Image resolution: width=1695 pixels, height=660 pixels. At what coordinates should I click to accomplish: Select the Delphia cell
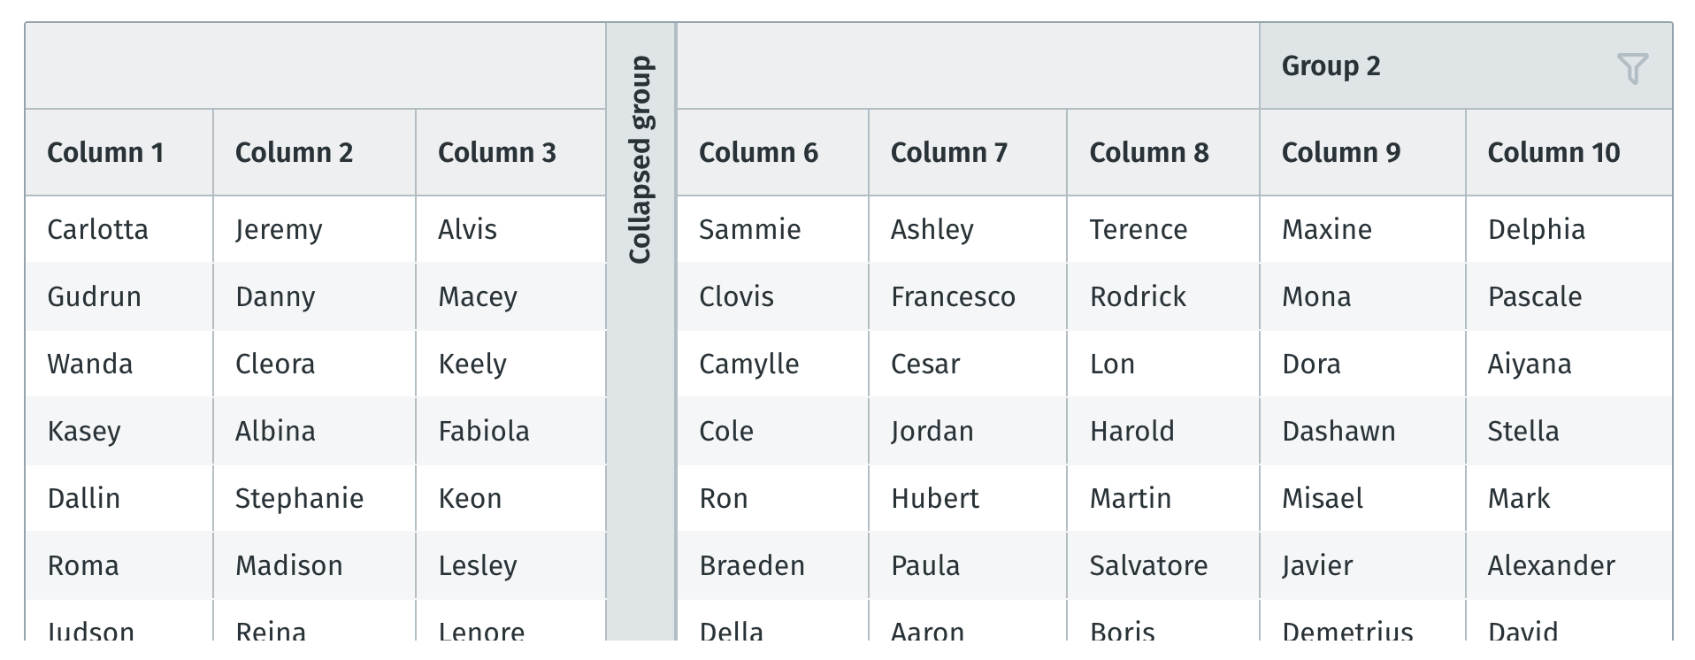[1569, 229]
